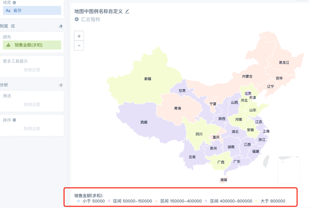Click the gear icon next to 排序
This screenshot has width=309, height=208.
tap(14, 120)
